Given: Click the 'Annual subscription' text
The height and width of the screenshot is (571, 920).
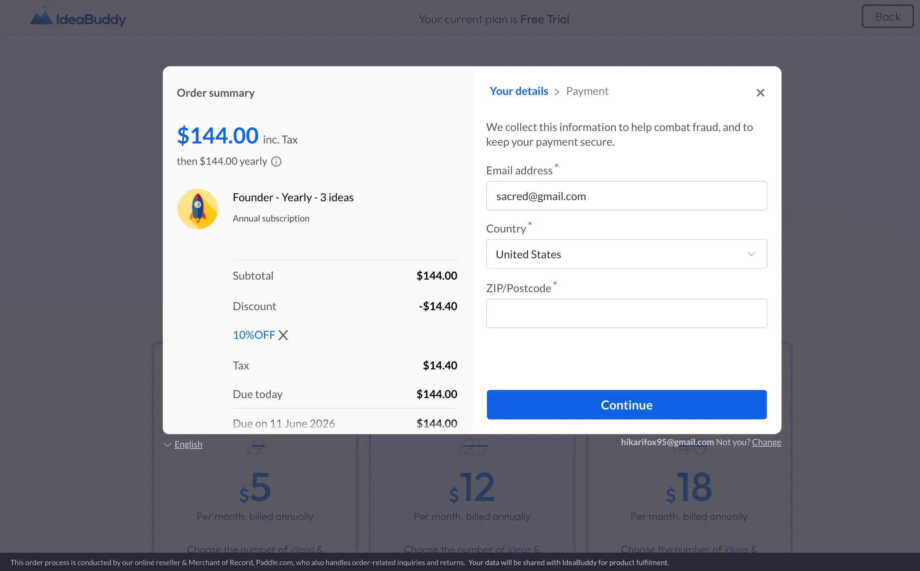Looking at the screenshot, I should [x=271, y=218].
